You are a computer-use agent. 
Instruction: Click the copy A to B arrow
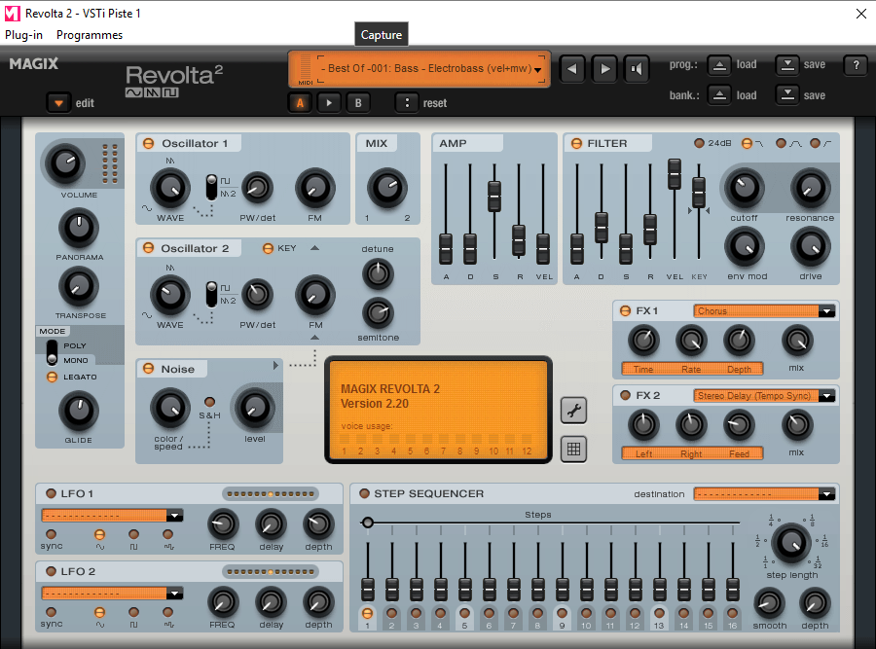tap(329, 103)
